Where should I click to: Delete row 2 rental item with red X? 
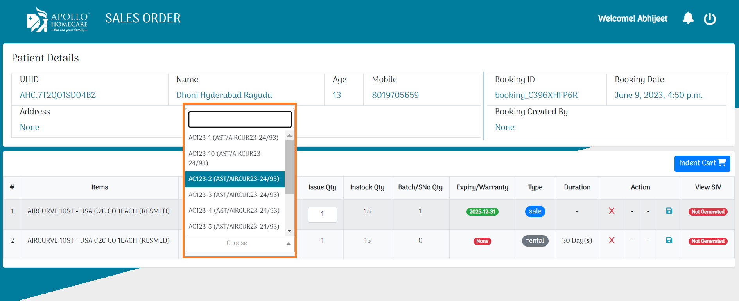[612, 240]
